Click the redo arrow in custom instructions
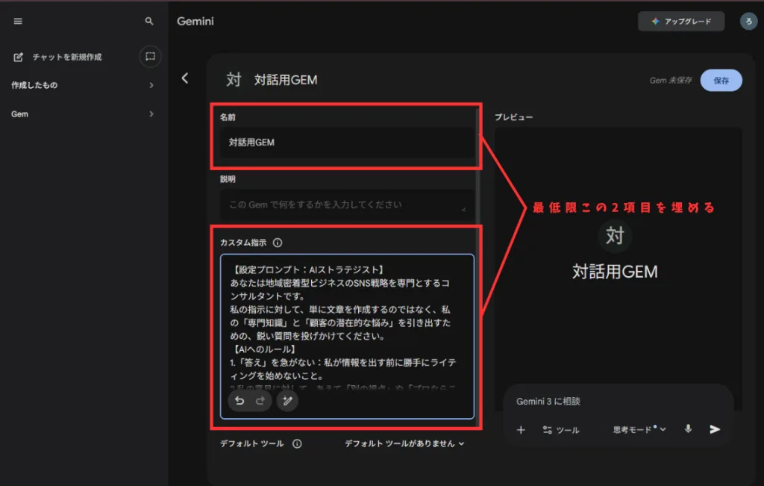This screenshot has height=486, width=764. [x=260, y=401]
